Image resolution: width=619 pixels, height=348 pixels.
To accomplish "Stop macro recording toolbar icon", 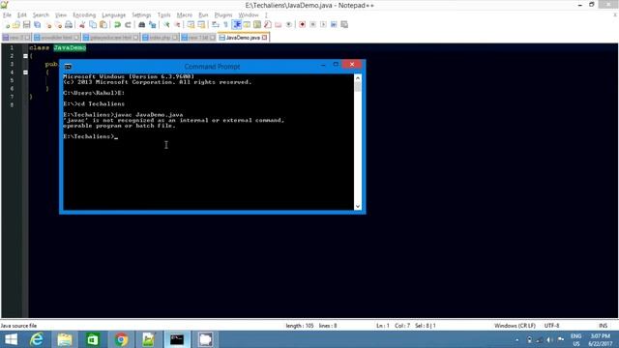I will point(312,25).
